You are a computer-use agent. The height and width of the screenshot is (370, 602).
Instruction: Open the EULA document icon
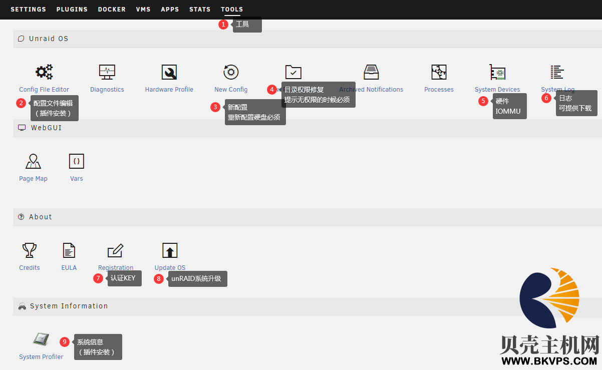[69, 250]
